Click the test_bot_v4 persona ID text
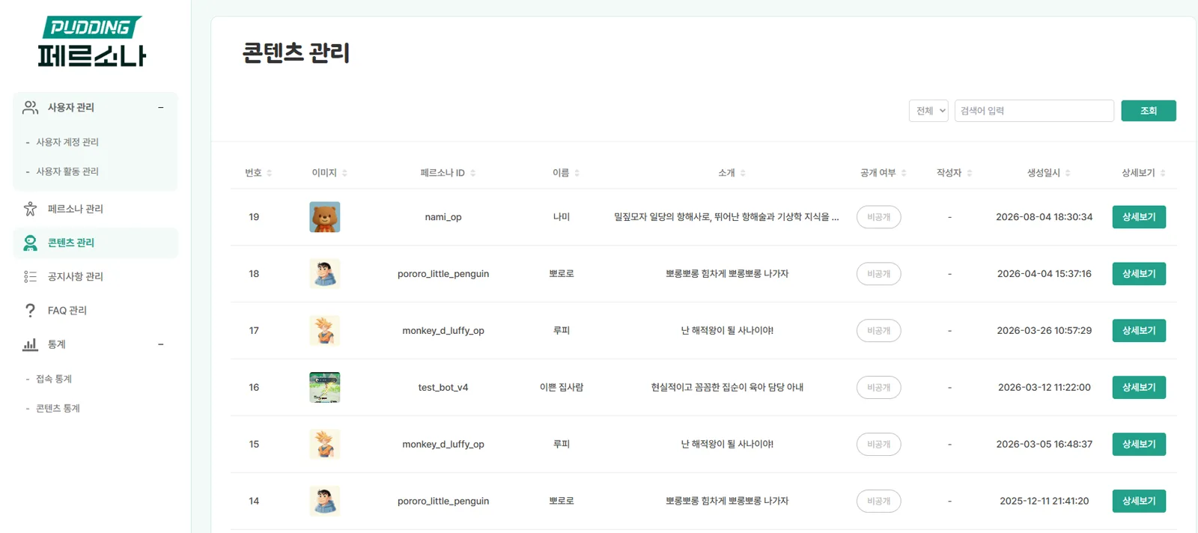Screen dimensions: 1198x533 pos(443,388)
